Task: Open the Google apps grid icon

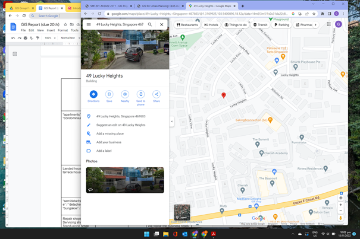Action: point(328,25)
